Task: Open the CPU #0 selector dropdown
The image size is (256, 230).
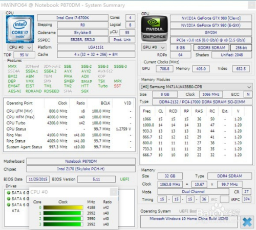Action: 20,47
